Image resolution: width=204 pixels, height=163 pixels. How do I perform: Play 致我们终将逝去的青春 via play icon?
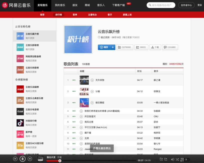pyautogui.click(x=81, y=111)
